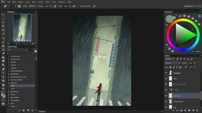
Task: Select the '5 Pencil' brush preset
Action: [21, 62]
